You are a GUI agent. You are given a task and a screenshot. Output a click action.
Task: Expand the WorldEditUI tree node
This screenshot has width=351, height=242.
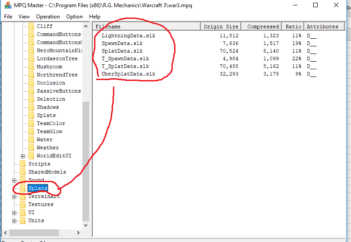[22, 156]
